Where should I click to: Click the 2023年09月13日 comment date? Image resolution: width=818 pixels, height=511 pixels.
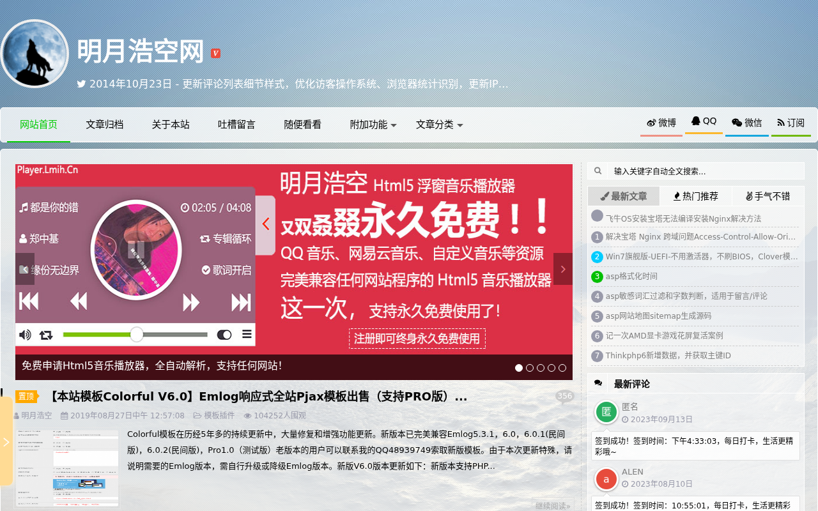pyautogui.click(x=661, y=420)
